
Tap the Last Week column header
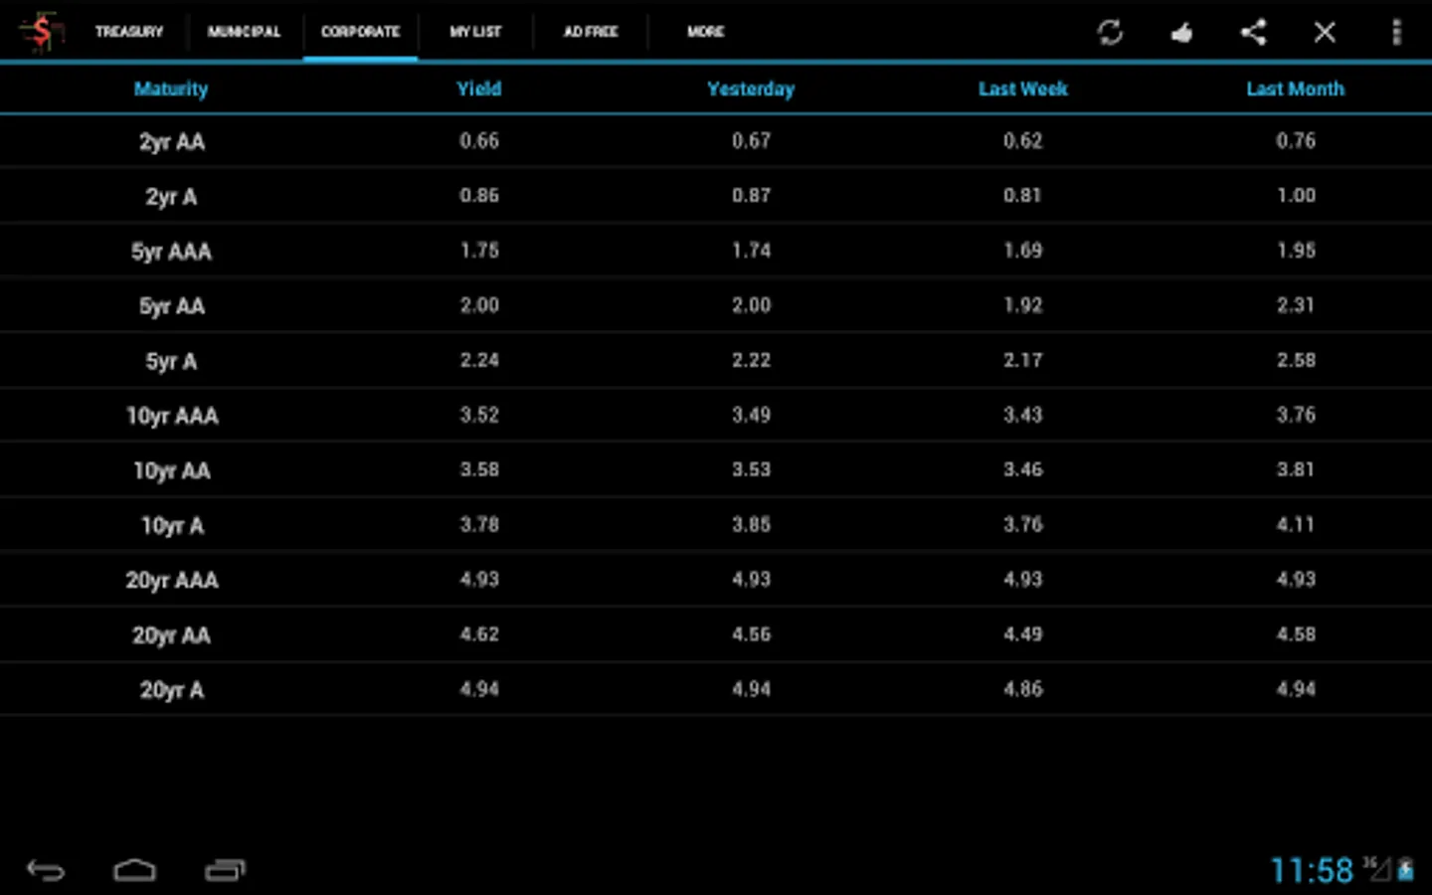coord(1022,89)
